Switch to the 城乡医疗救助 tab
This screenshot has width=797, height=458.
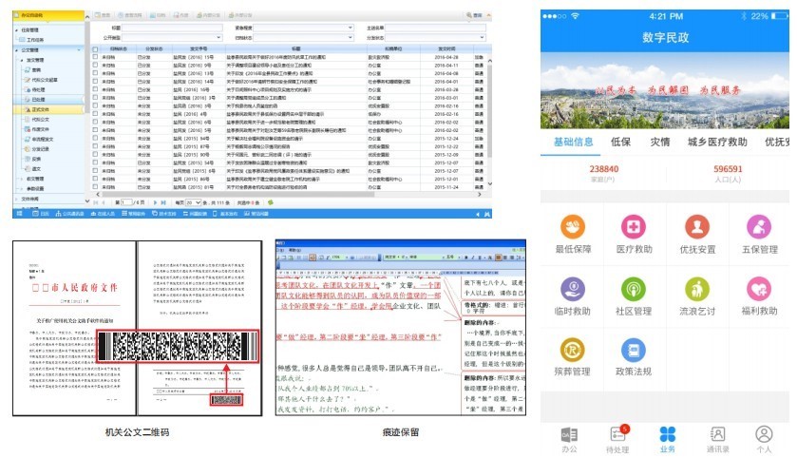click(717, 142)
